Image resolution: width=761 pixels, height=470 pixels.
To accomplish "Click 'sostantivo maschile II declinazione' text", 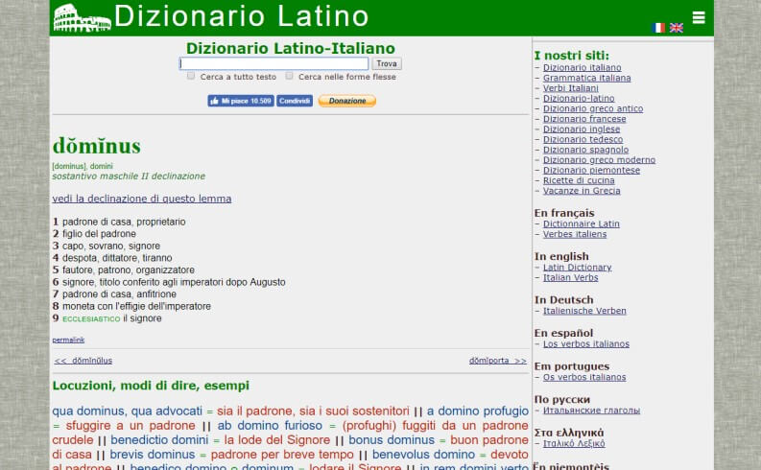I will [x=129, y=176].
